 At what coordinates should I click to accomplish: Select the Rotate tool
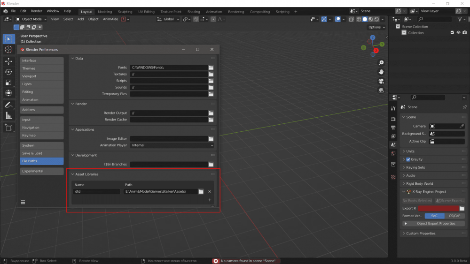pos(8,72)
